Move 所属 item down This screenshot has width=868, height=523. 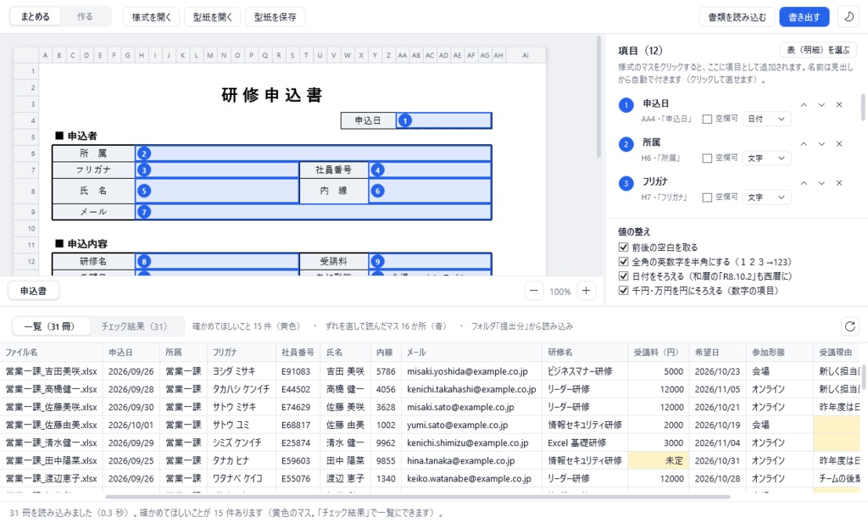tap(821, 144)
